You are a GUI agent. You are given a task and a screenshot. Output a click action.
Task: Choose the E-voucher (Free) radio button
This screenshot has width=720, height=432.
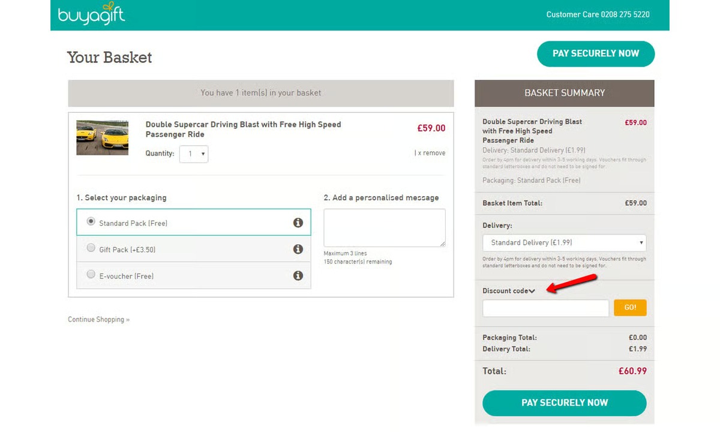point(91,274)
